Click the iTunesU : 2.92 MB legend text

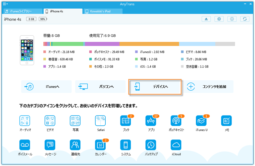click(x=152, y=52)
